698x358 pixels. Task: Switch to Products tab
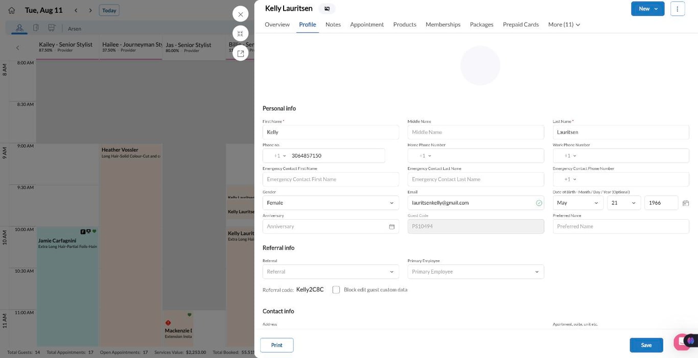405,25
